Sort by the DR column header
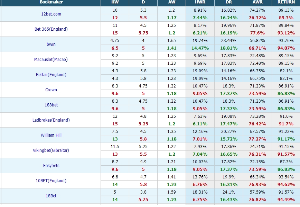The image size is (300, 207). click(229, 2)
